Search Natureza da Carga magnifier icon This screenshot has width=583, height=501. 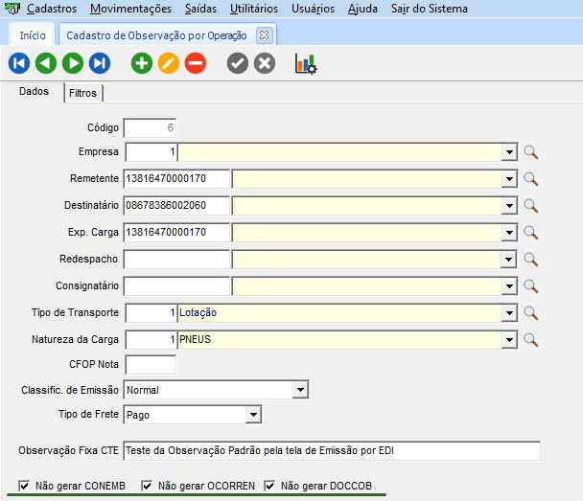[x=531, y=340]
